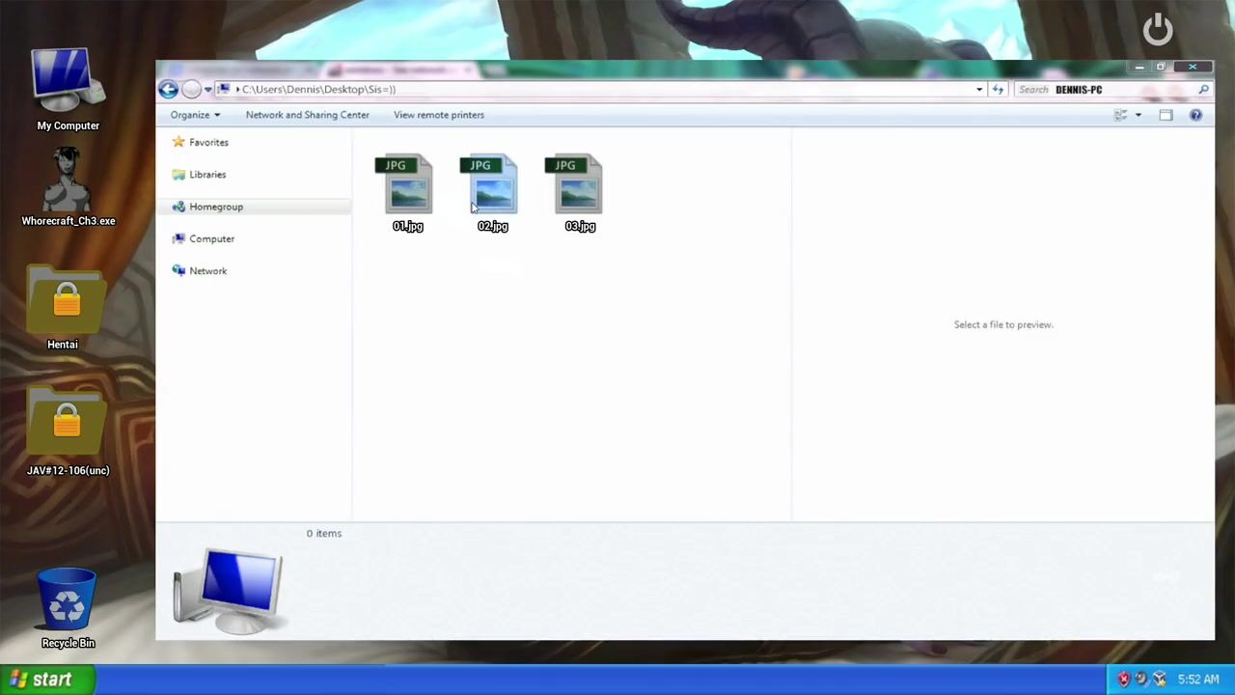
Task: Select Libraries in the sidebar
Action: [206, 175]
